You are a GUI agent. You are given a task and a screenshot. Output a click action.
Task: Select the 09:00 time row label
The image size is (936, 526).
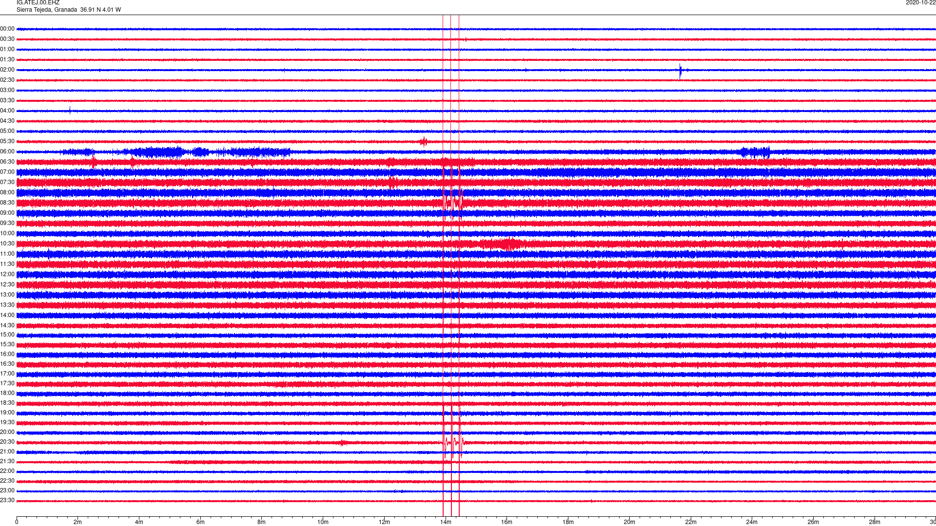tap(7, 213)
